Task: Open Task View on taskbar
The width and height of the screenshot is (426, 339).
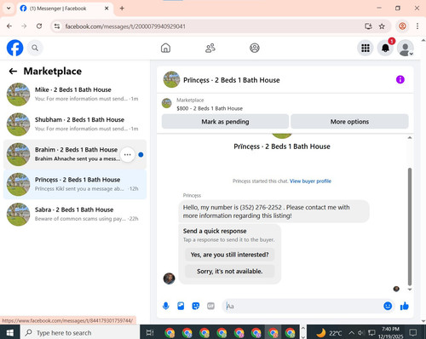Action: [x=150, y=332]
